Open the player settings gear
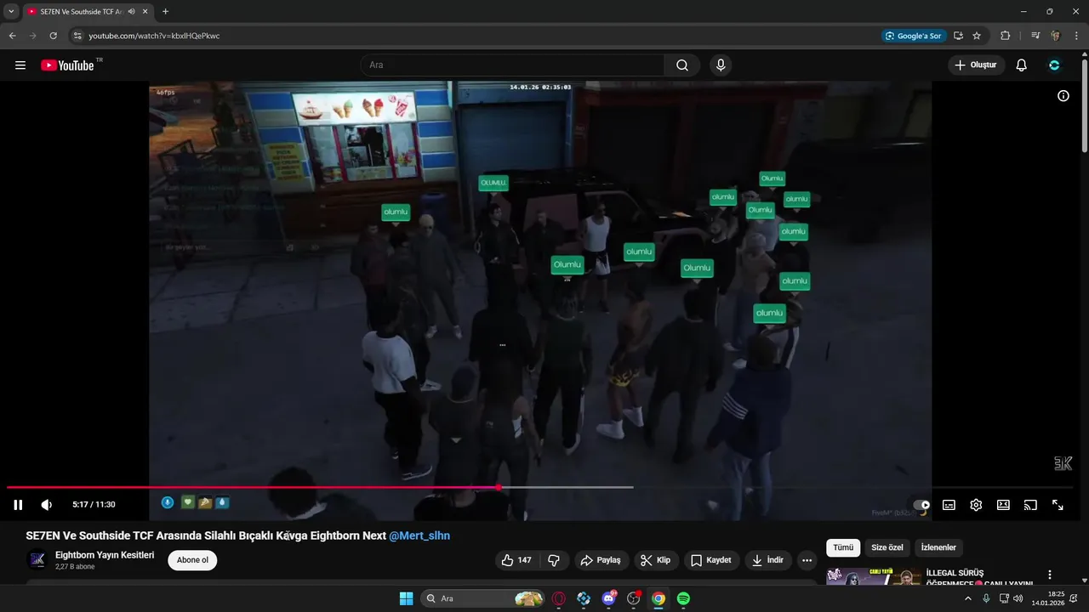1089x612 pixels. click(x=976, y=505)
